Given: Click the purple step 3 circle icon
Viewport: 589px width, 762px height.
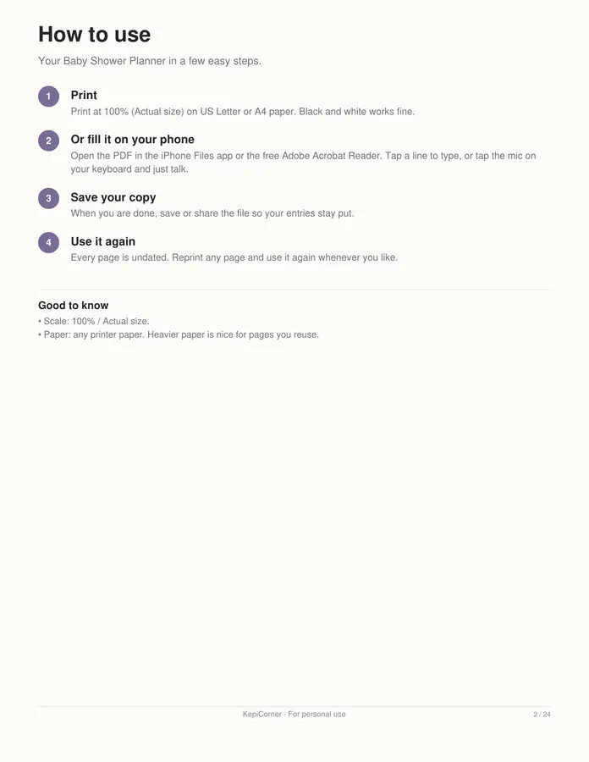Looking at the screenshot, I should [x=48, y=198].
